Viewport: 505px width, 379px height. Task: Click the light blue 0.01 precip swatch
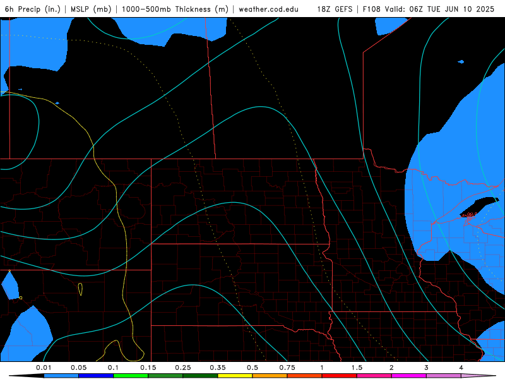[x=61, y=376]
